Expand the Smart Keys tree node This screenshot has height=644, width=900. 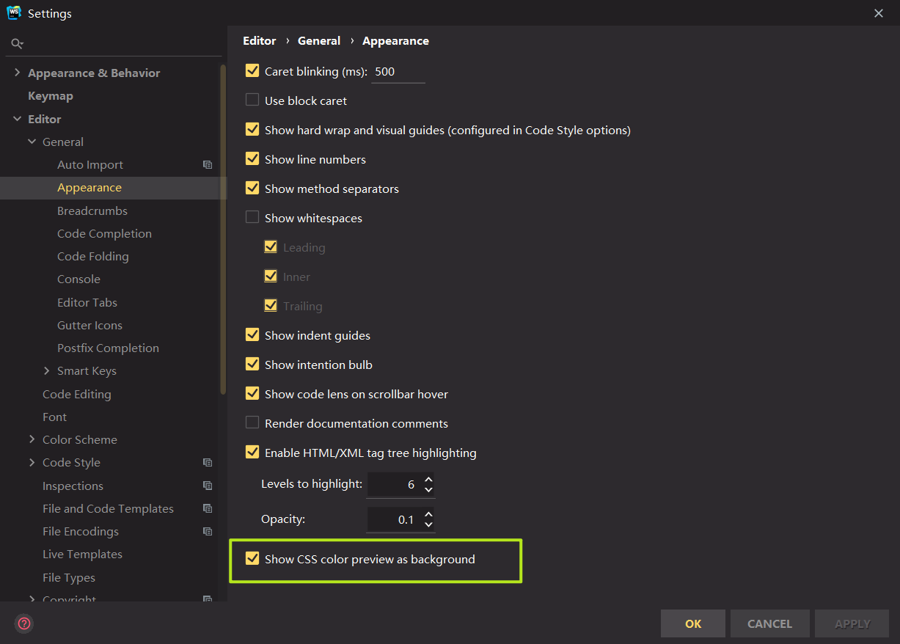[47, 371]
